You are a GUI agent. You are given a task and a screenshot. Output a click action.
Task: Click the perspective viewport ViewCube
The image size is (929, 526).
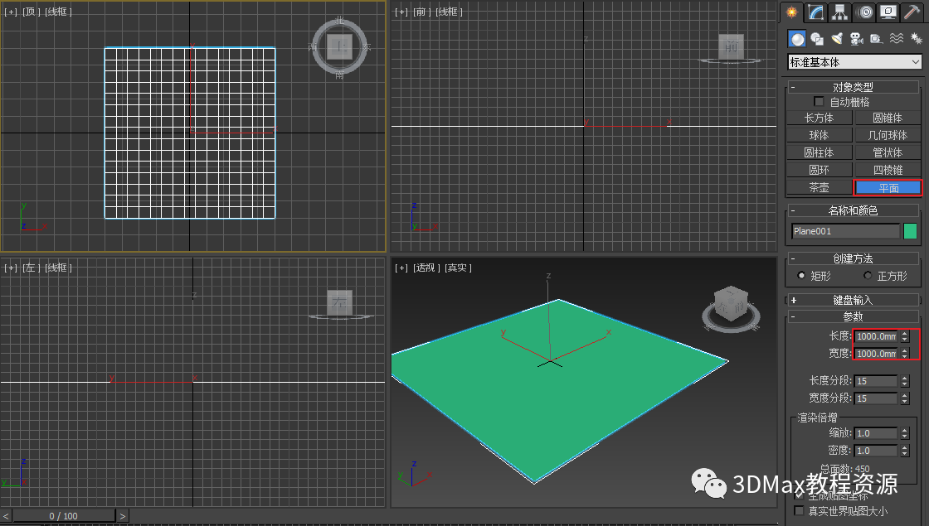point(731,305)
